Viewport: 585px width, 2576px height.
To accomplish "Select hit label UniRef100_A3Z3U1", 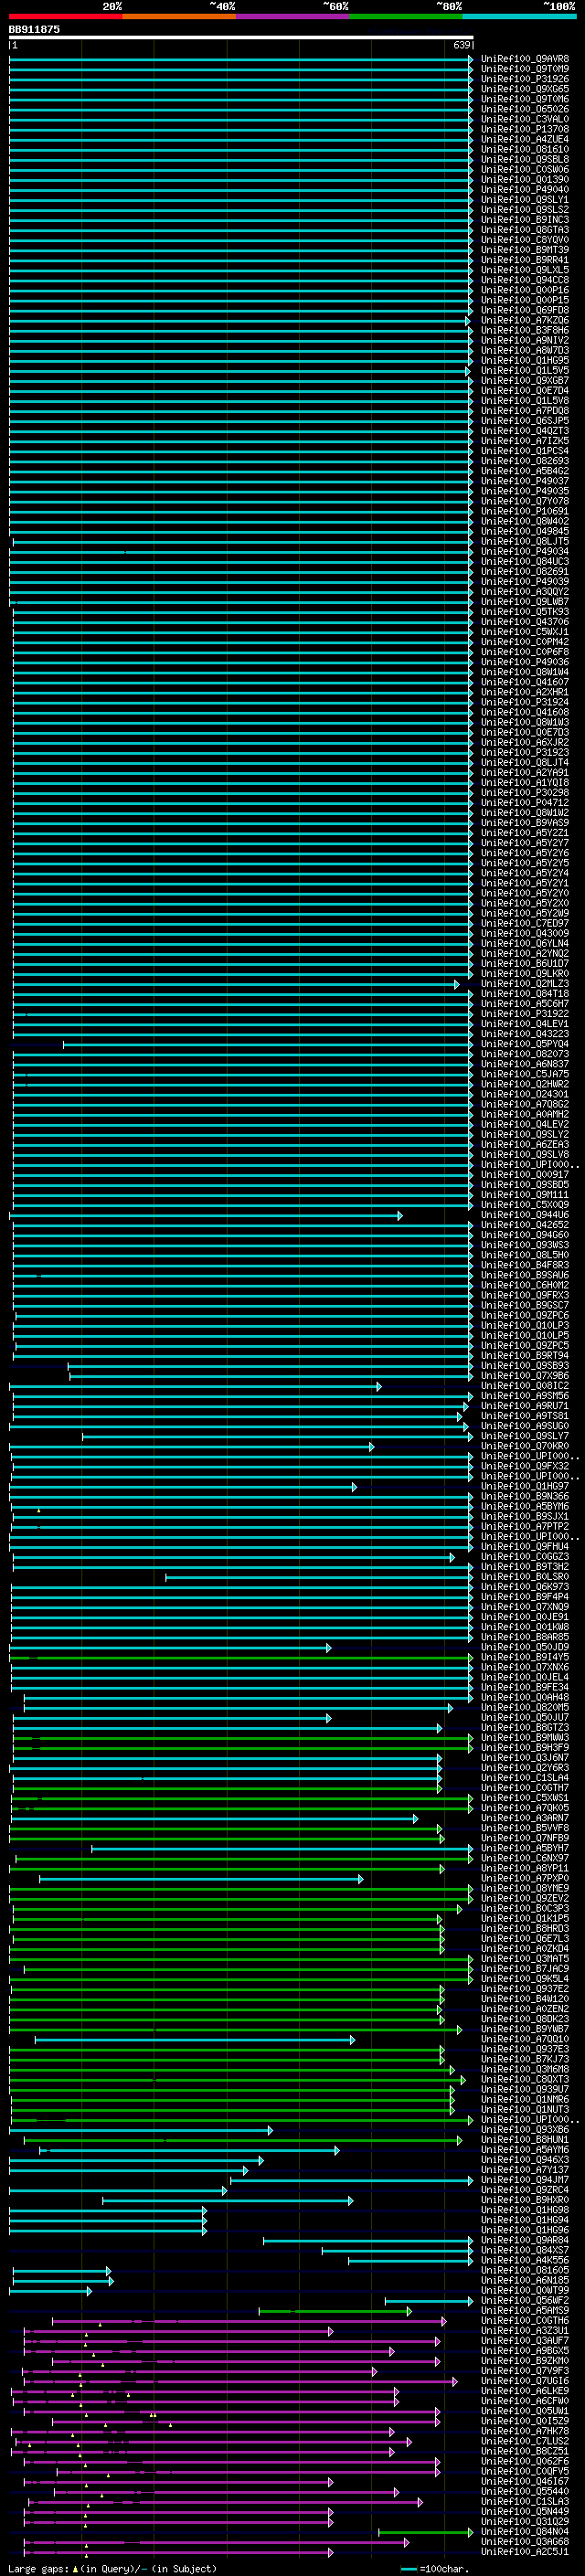I will [x=524, y=2330].
